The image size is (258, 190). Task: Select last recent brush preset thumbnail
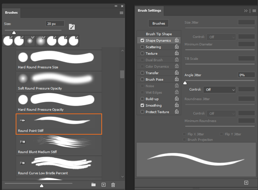pyautogui.click(x=73, y=41)
